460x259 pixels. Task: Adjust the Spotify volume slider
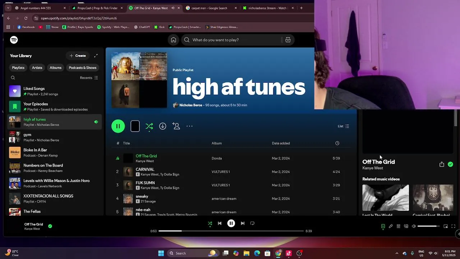(428, 226)
